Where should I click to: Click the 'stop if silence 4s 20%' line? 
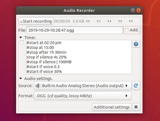pyautogui.click(x=47, y=57)
